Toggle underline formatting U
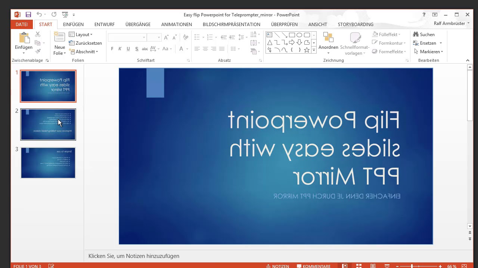478x268 pixels. [x=128, y=49]
